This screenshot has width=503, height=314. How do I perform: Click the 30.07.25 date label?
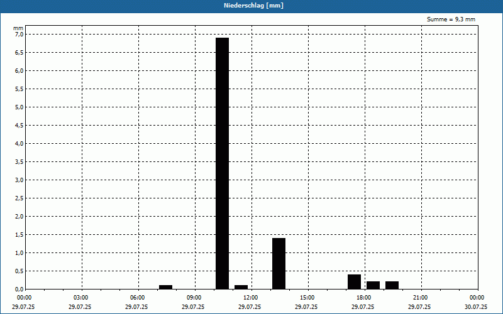(x=476, y=306)
